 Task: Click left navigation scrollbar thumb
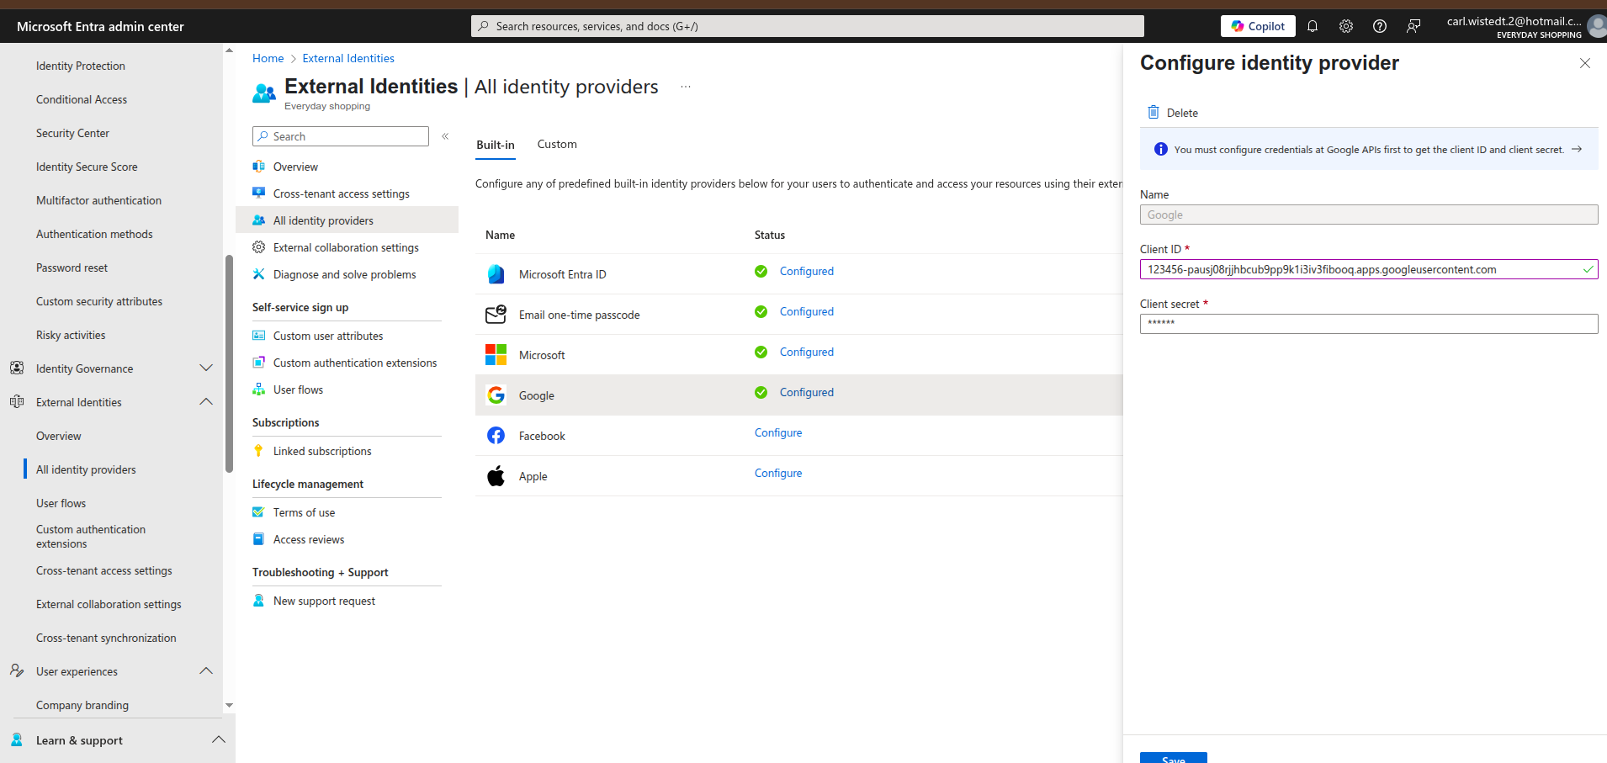229,363
